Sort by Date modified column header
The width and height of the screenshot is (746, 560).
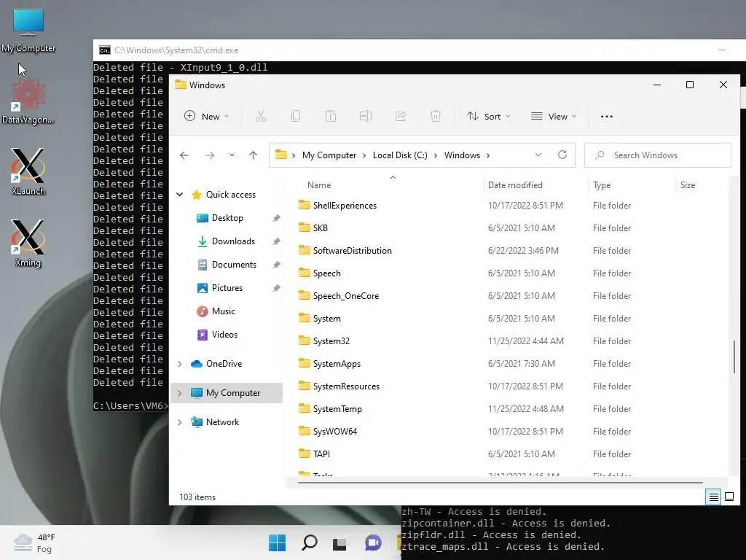click(515, 184)
